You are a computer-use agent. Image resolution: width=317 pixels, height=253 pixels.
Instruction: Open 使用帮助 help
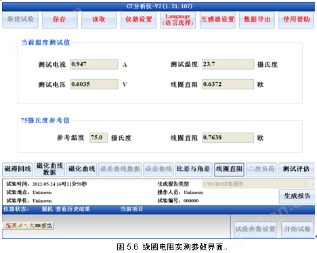point(296,20)
